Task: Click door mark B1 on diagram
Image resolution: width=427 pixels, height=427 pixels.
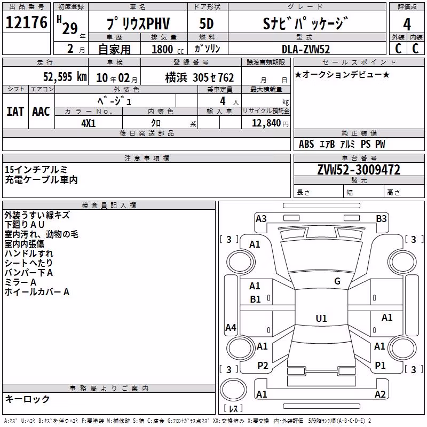Action: tap(255, 299)
